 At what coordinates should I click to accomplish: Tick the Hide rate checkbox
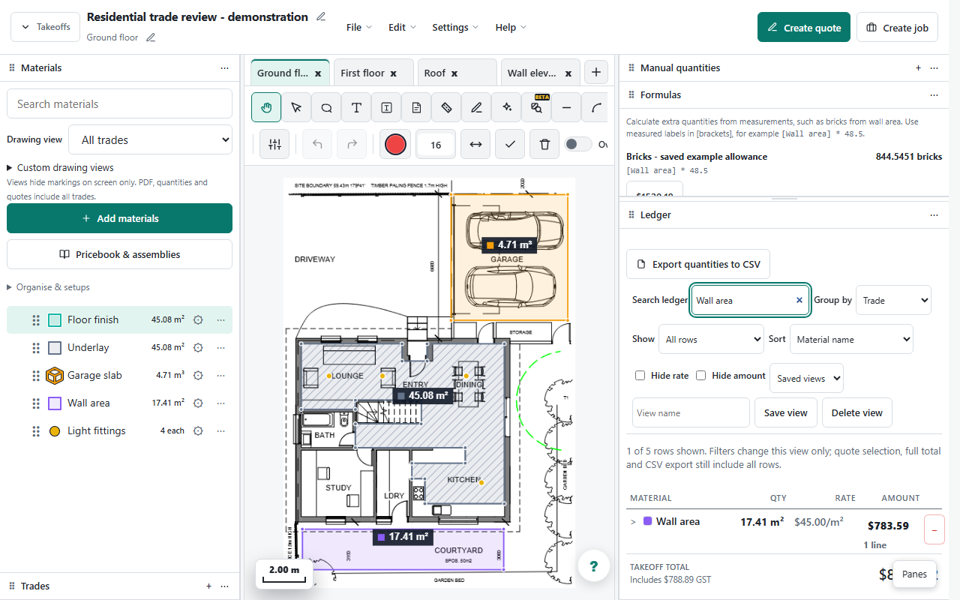640,376
